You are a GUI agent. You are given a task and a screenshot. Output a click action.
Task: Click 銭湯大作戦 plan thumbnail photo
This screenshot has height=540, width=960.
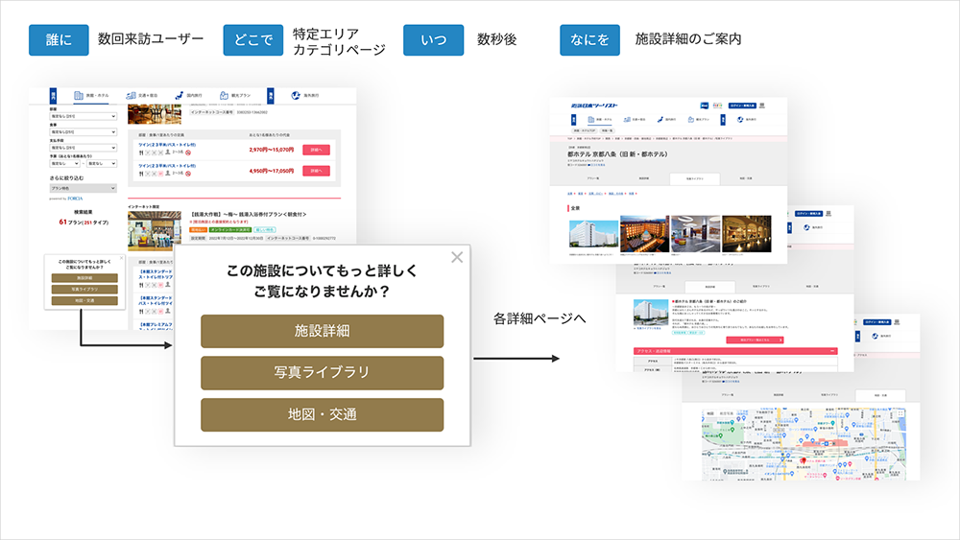pyautogui.click(x=155, y=230)
